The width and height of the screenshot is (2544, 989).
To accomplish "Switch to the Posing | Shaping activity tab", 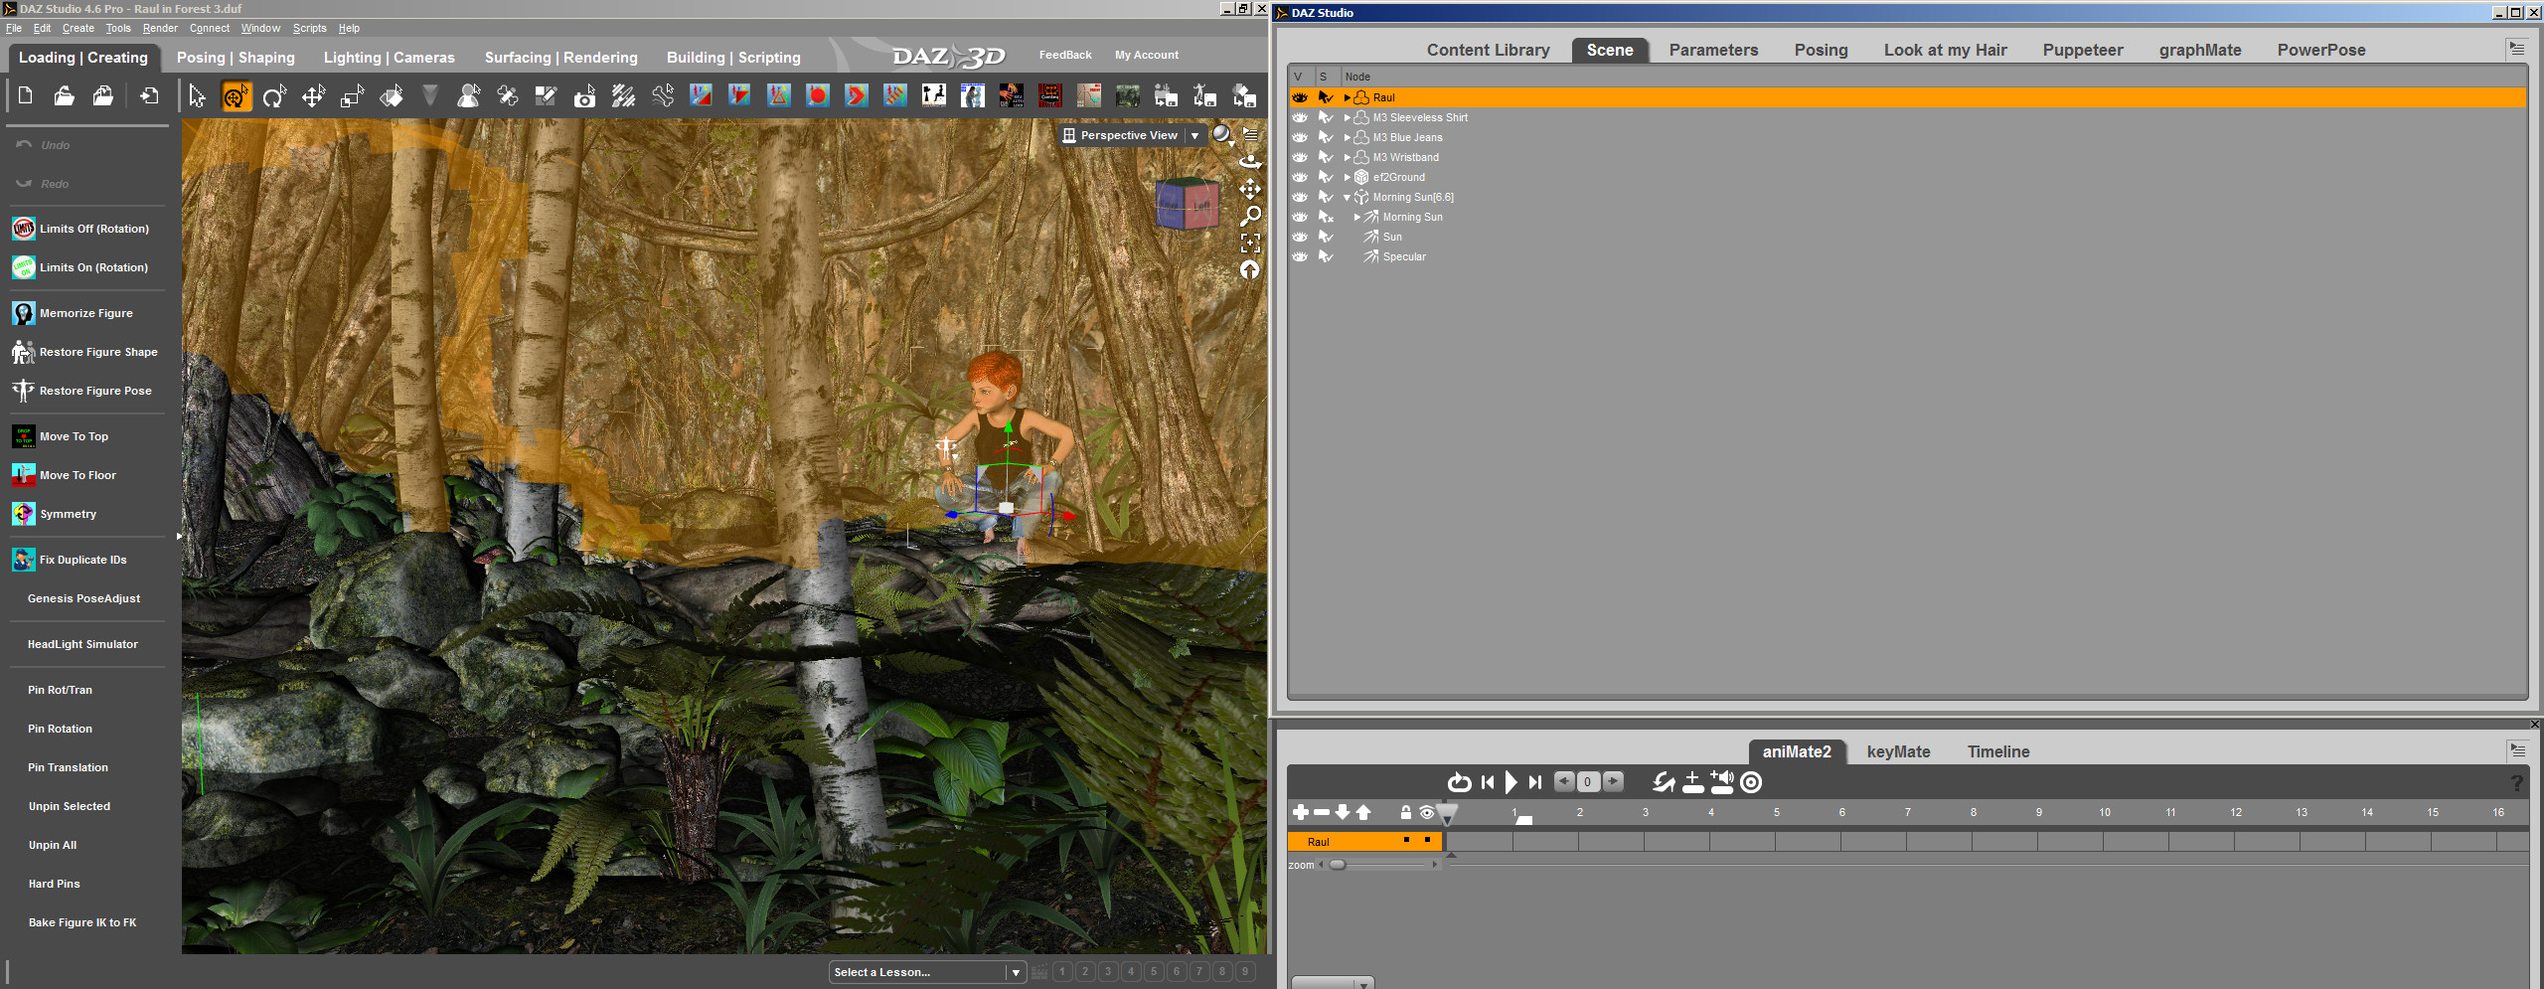I will click(236, 58).
